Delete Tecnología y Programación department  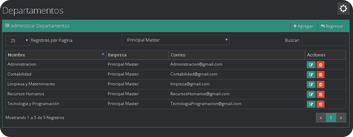320,104
